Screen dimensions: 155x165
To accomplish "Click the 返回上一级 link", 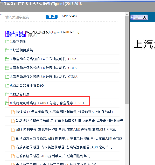I will [14, 32].
